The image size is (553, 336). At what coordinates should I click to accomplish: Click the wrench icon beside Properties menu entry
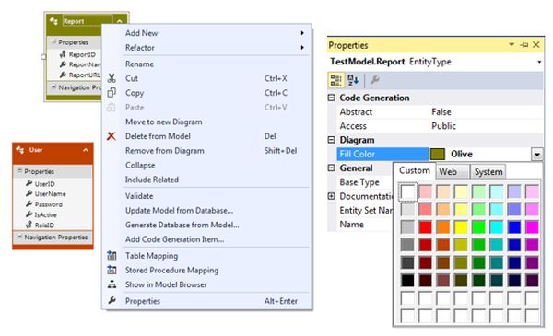[x=112, y=300]
